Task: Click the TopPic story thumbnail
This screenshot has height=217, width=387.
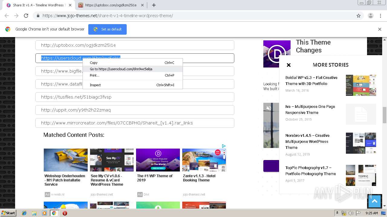Action: [x=361, y=175]
